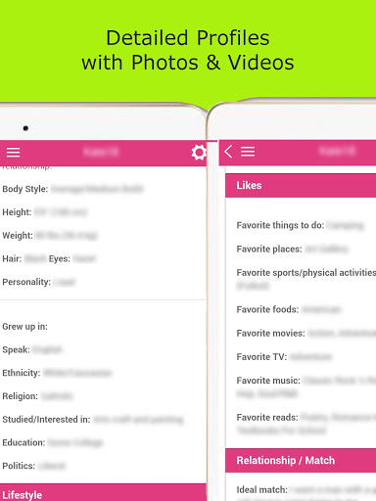The width and height of the screenshot is (376, 501).
Task: Select the Likes section header
Action: tap(301, 185)
